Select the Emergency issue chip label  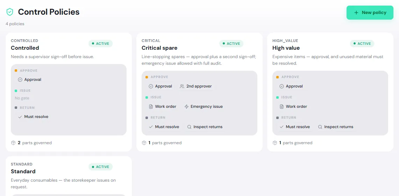(x=207, y=107)
